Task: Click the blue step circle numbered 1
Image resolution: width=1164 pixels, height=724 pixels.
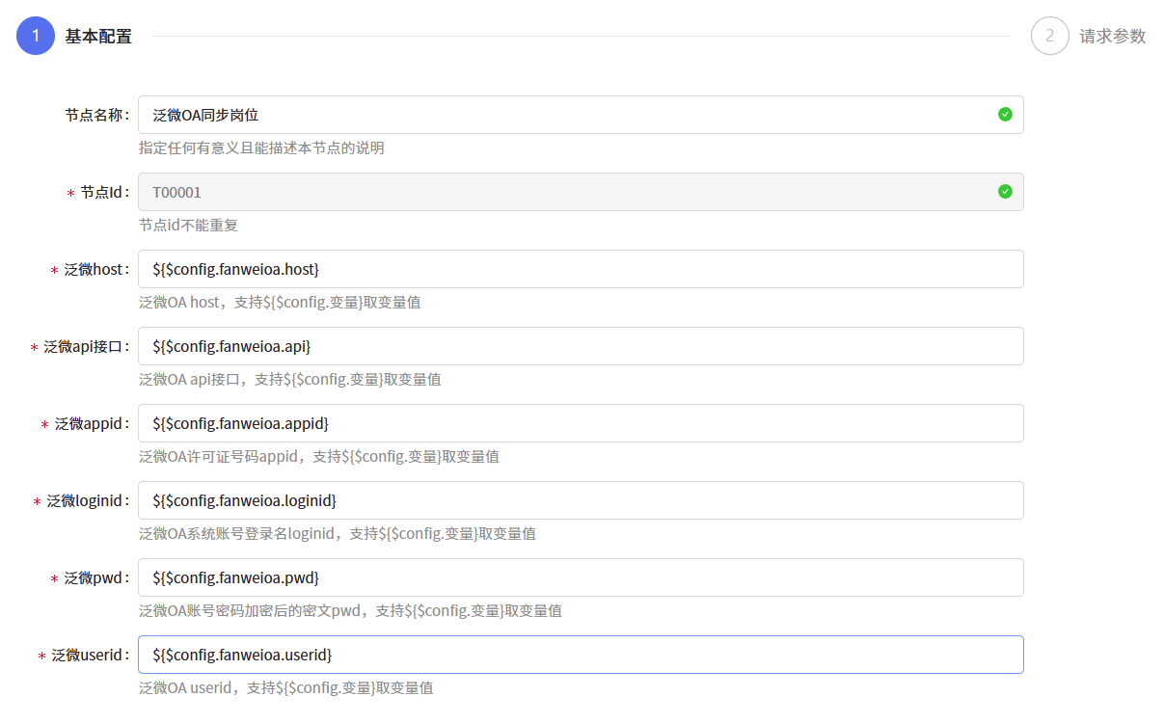Action: pyautogui.click(x=35, y=35)
